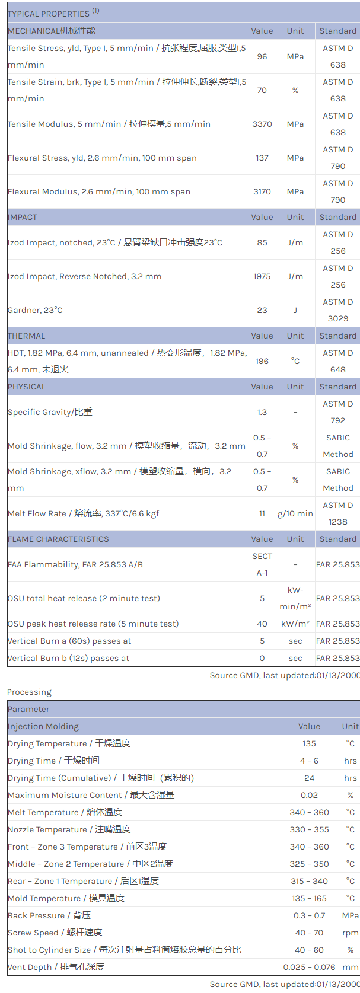Click OSU peak heat release rate label
The width and height of the screenshot is (360, 993).
pyautogui.click(x=93, y=624)
